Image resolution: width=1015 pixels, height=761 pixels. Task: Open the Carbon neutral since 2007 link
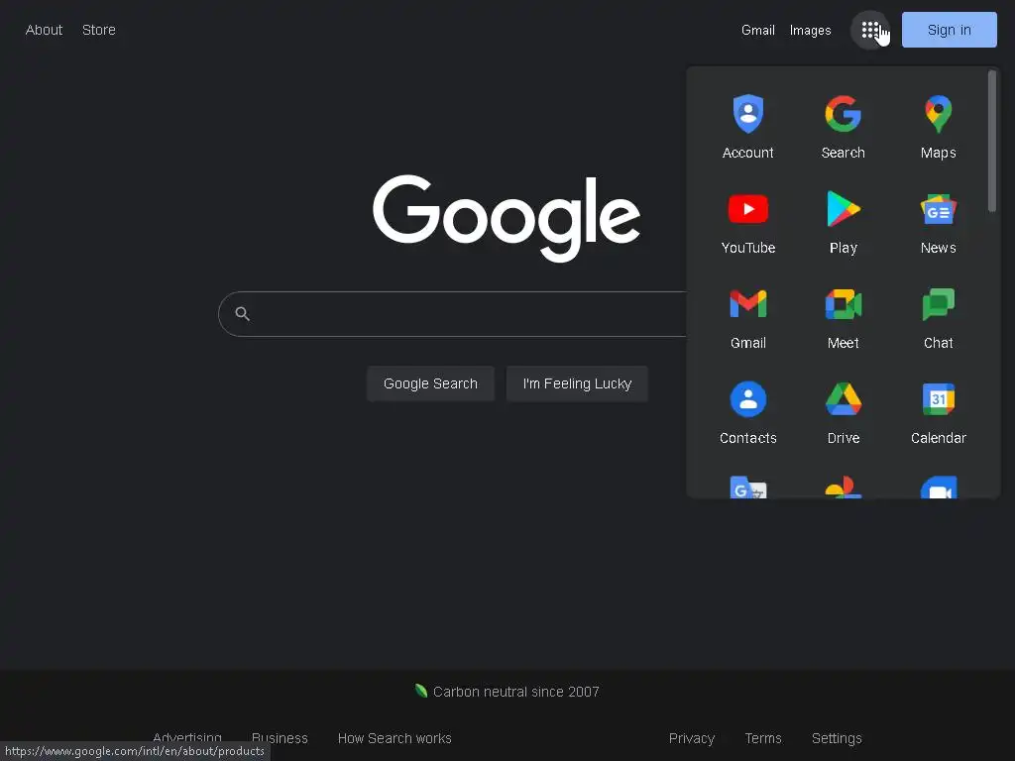point(507,691)
